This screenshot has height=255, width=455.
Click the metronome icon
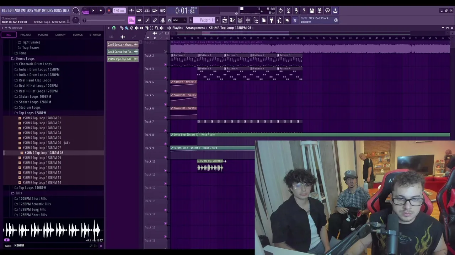click(x=132, y=11)
